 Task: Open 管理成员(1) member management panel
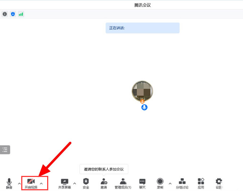[x=123, y=183]
